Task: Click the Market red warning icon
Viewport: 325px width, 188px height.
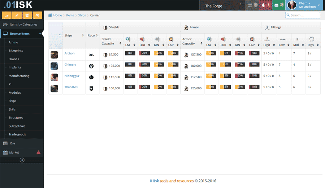Action: [39, 152]
